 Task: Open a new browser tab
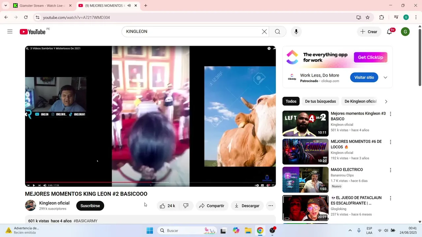pyautogui.click(x=146, y=6)
